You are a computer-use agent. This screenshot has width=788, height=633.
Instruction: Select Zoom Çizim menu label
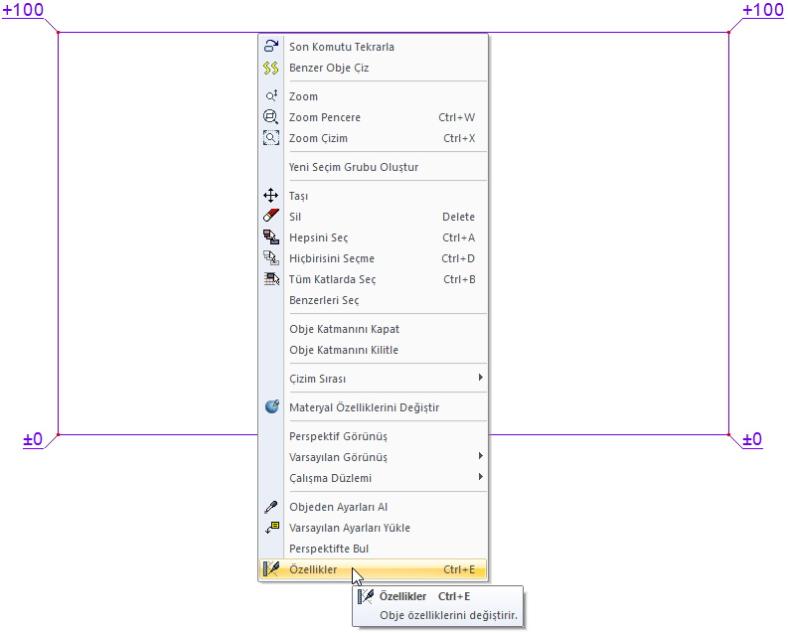[318, 138]
